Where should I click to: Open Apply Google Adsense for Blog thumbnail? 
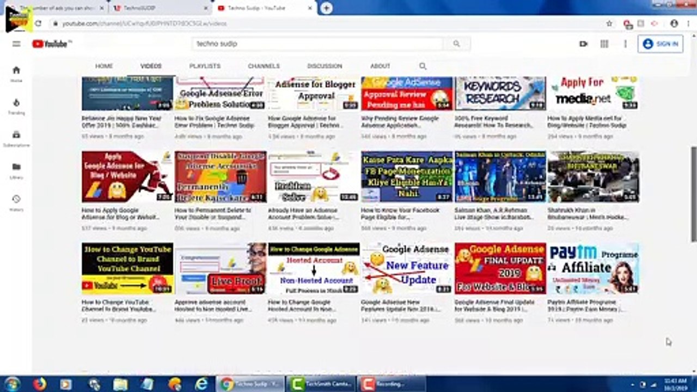tap(127, 177)
